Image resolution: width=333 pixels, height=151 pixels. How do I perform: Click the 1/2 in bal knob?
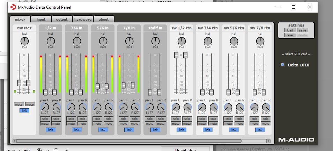click(51, 41)
